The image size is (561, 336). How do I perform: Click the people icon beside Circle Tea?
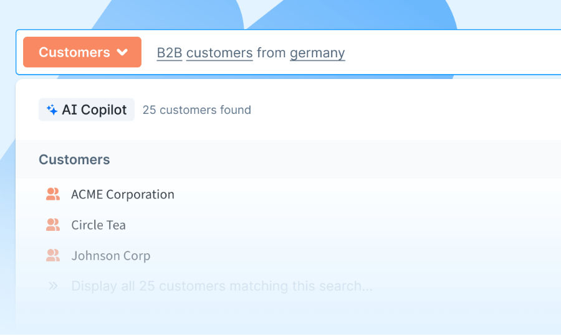click(x=53, y=225)
